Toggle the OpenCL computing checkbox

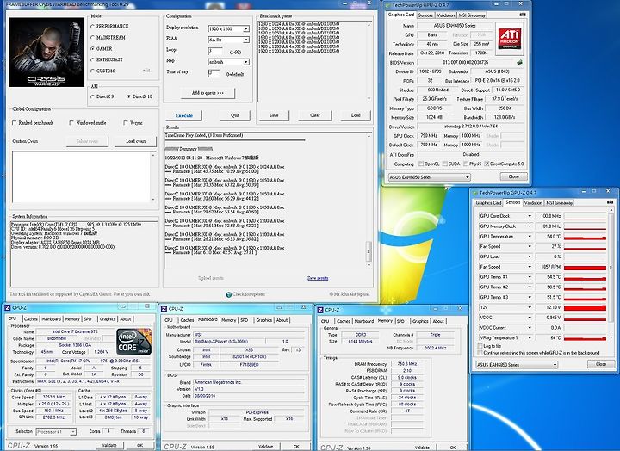(421, 164)
